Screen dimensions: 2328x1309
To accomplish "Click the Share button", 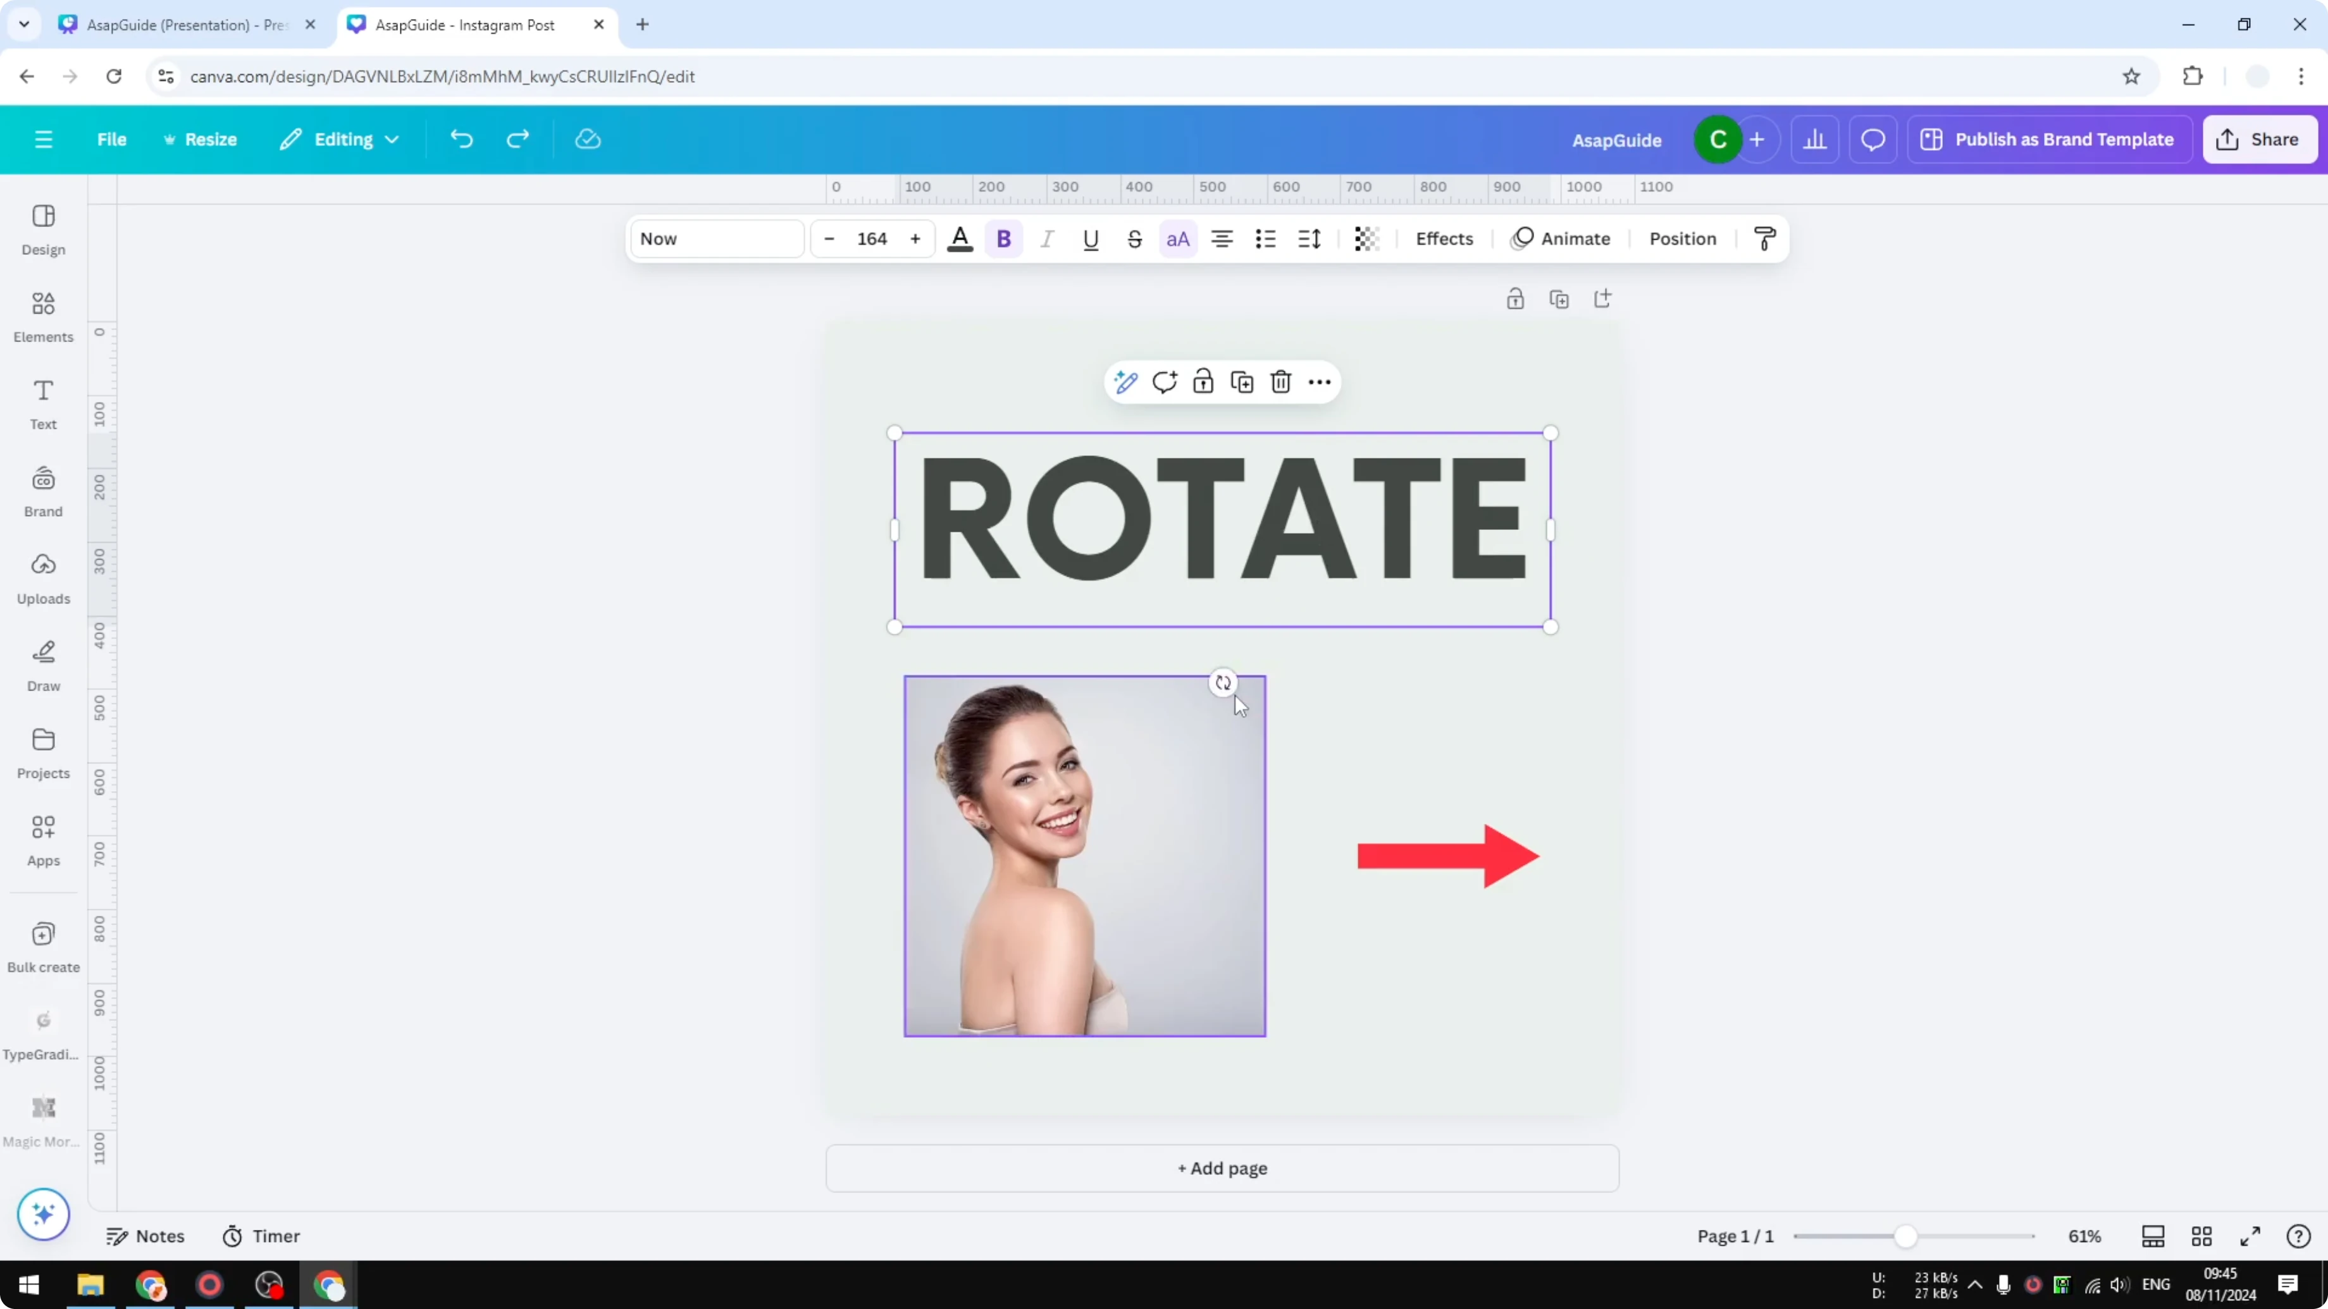I will tap(2260, 138).
